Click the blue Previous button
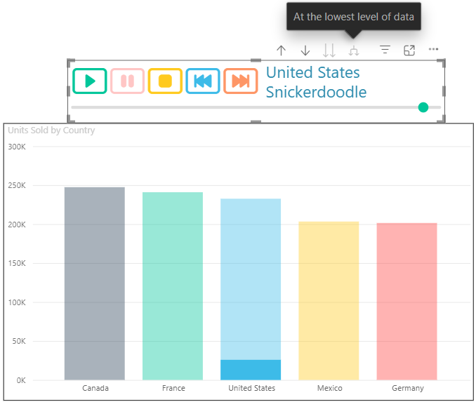The height and width of the screenshot is (402, 476). [203, 81]
